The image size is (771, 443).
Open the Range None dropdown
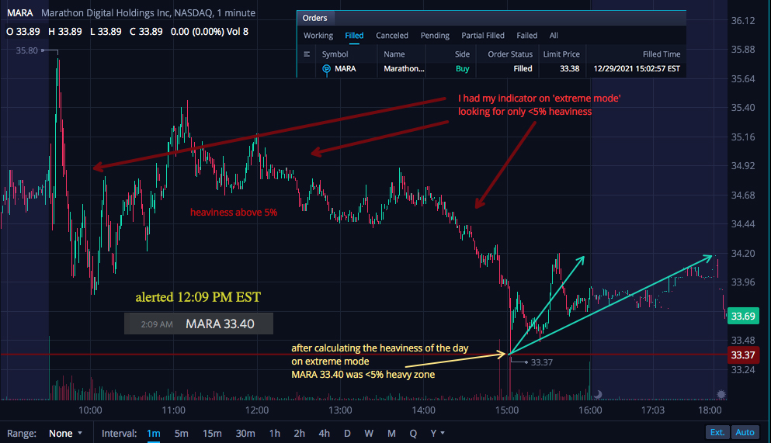pyautogui.click(x=65, y=433)
